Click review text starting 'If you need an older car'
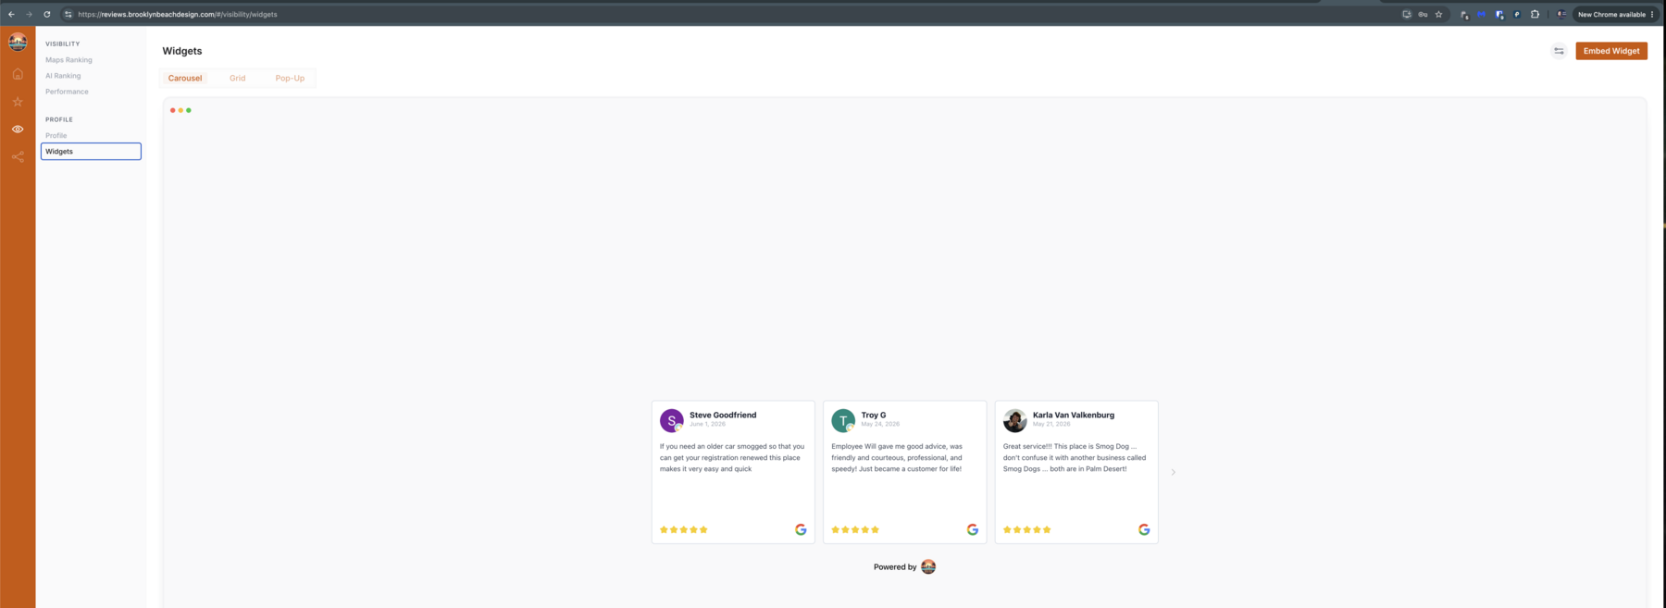Image resolution: width=1666 pixels, height=608 pixels. [732, 457]
